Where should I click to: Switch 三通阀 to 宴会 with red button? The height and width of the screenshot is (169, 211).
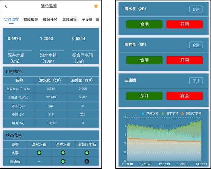pyautogui.click(x=184, y=96)
